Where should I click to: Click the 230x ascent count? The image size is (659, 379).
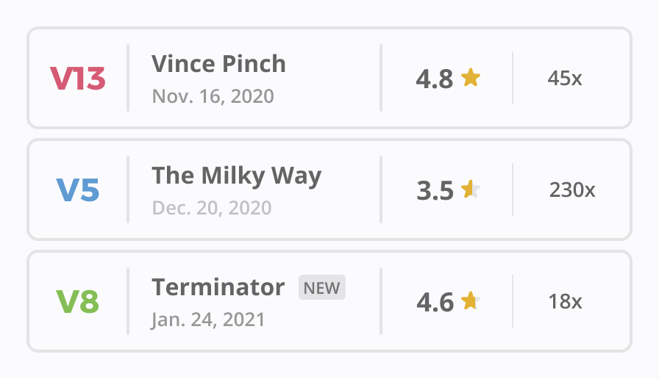tap(572, 190)
